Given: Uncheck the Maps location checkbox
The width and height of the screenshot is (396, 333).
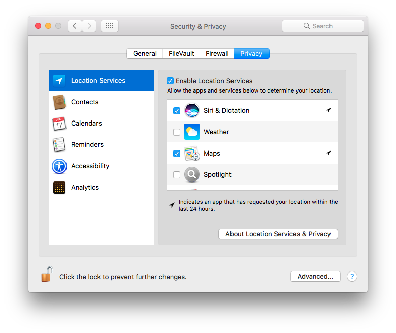Looking at the screenshot, I should 177,154.
